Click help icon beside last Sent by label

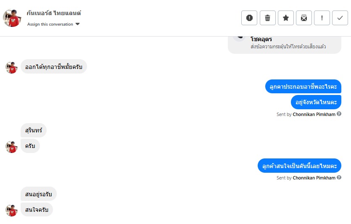coord(339,177)
